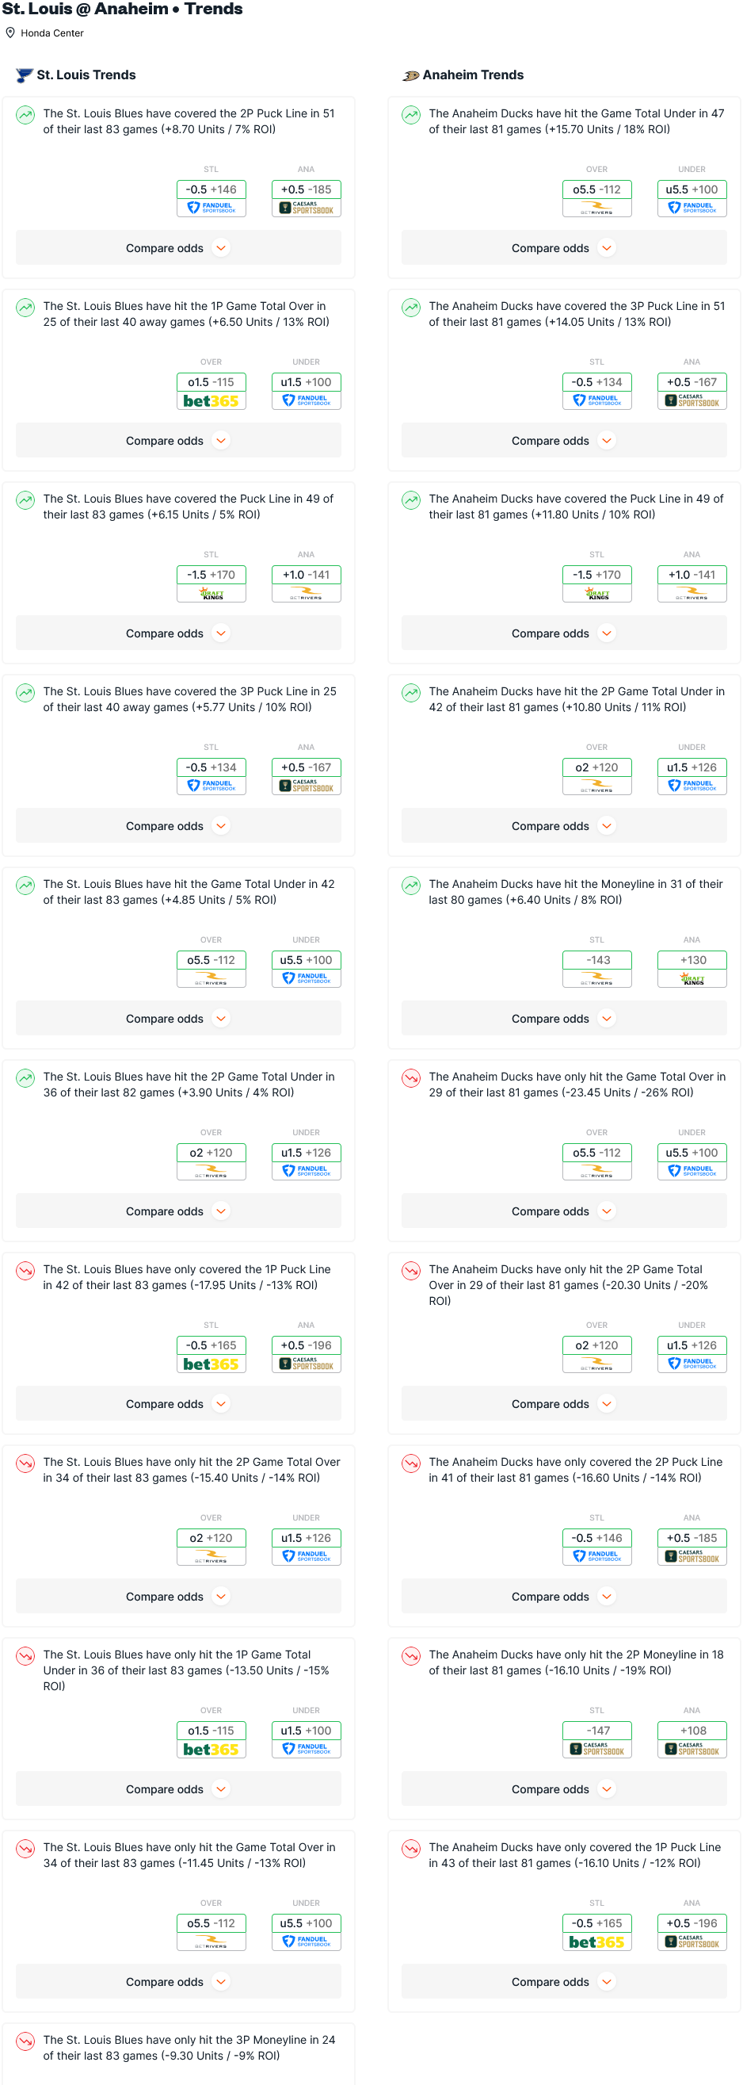Pick the +130 ANA moneyline odds

[692, 961]
